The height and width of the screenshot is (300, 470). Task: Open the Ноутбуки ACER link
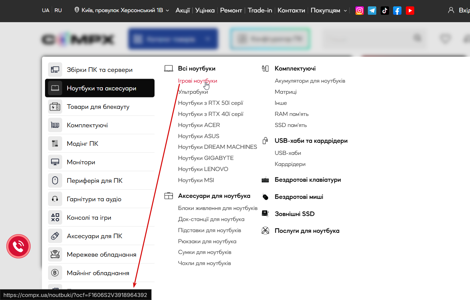pos(199,125)
